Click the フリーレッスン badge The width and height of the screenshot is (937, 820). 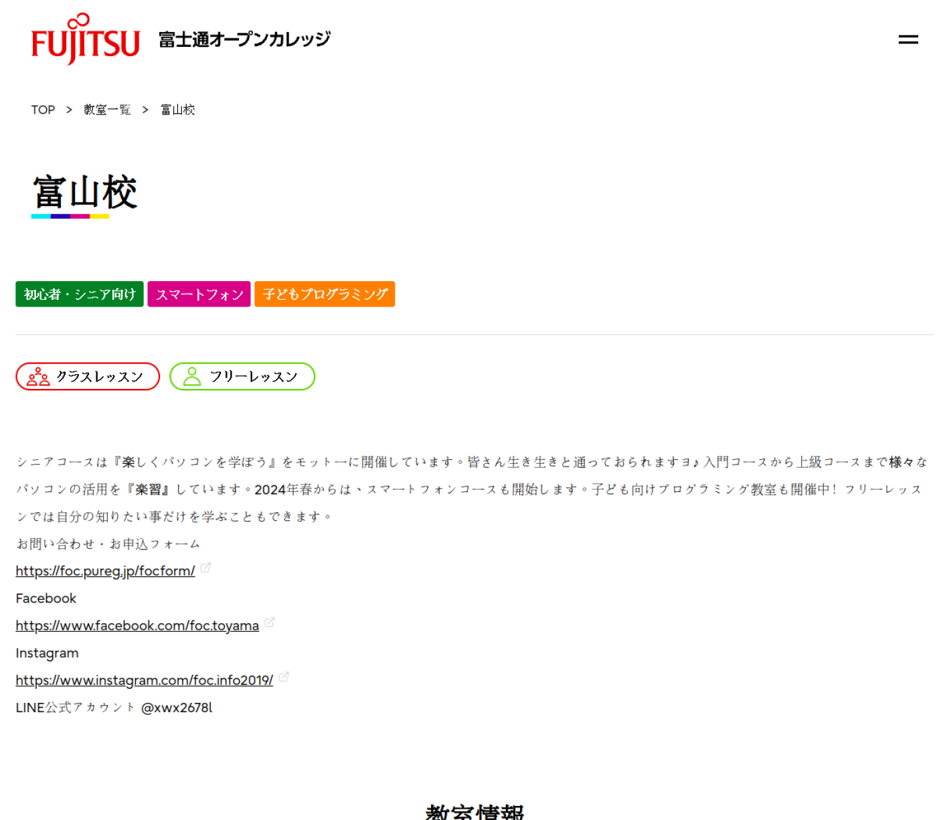click(x=242, y=376)
